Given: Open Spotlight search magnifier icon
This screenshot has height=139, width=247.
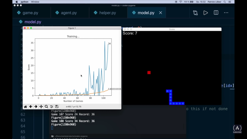Looking at the screenshot, I should point(225,2).
